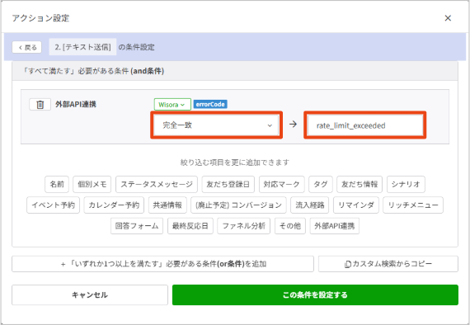Image resolution: width=470 pixels, height=325 pixels.
Task: Click カスタム検索からコピー button
Action: (x=388, y=264)
